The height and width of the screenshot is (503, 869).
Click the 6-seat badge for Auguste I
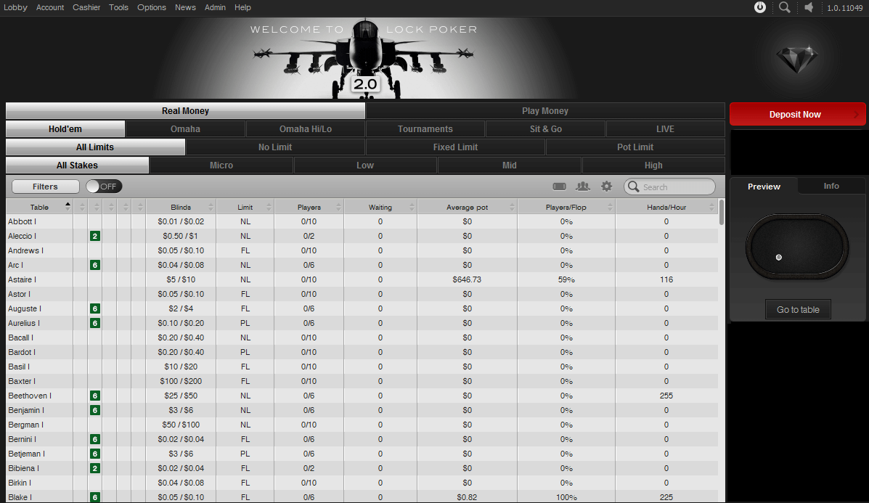(95, 308)
